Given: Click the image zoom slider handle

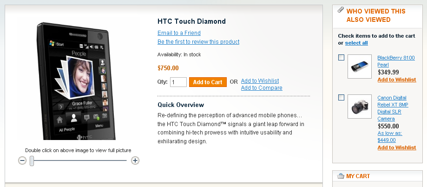Looking at the screenshot, I should click(32, 161).
